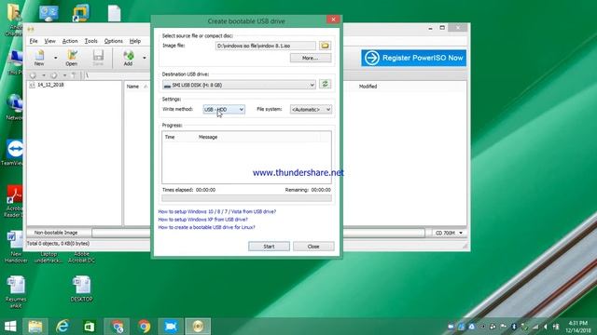The image size is (597, 335).
Task: Open link about setting up Windows XP from USB
Action: (x=203, y=220)
